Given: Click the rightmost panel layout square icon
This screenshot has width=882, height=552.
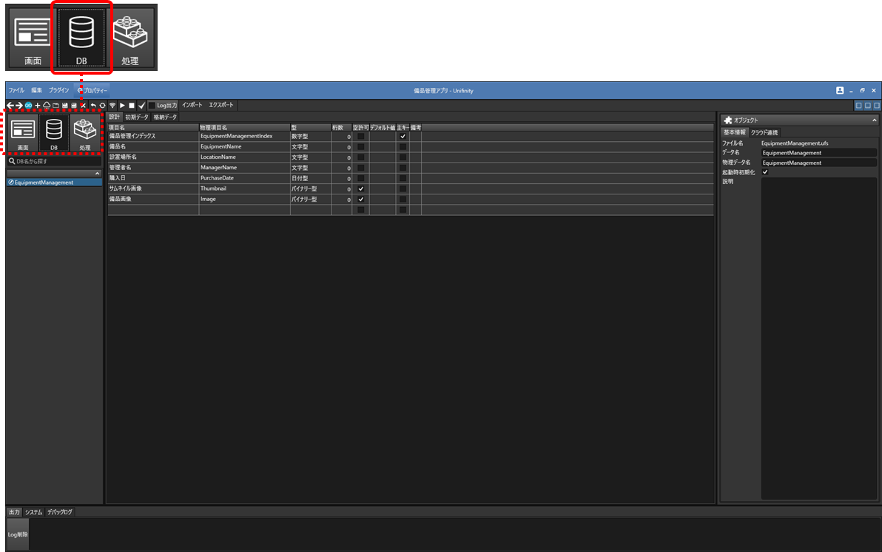Looking at the screenshot, I should pos(876,105).
